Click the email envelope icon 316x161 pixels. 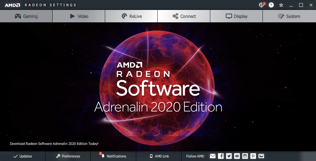[x=213, y=156]
